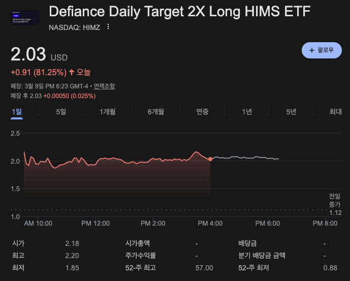The height and width of the screenshot is (281, 350).
Task: Click the gray after-hours line on the chart
Action: tap(244, 158)
